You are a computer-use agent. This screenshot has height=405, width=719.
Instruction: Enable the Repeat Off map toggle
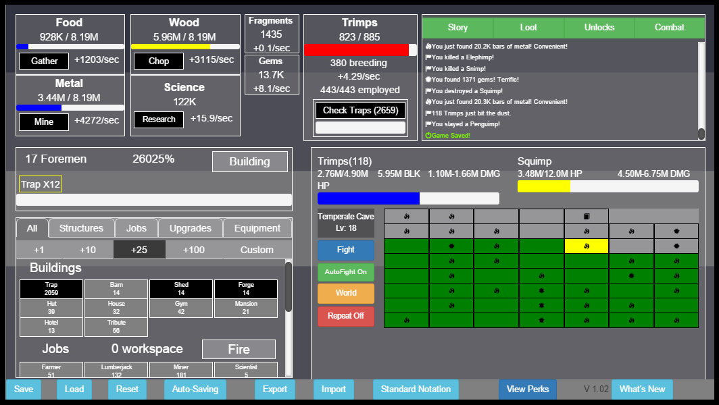click(x=345, y=316)
